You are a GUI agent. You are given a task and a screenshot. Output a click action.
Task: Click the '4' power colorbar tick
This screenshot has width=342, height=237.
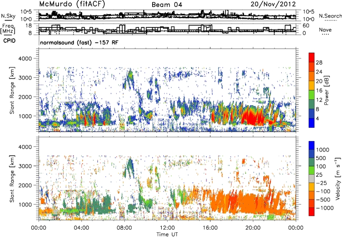click(317, 118)
